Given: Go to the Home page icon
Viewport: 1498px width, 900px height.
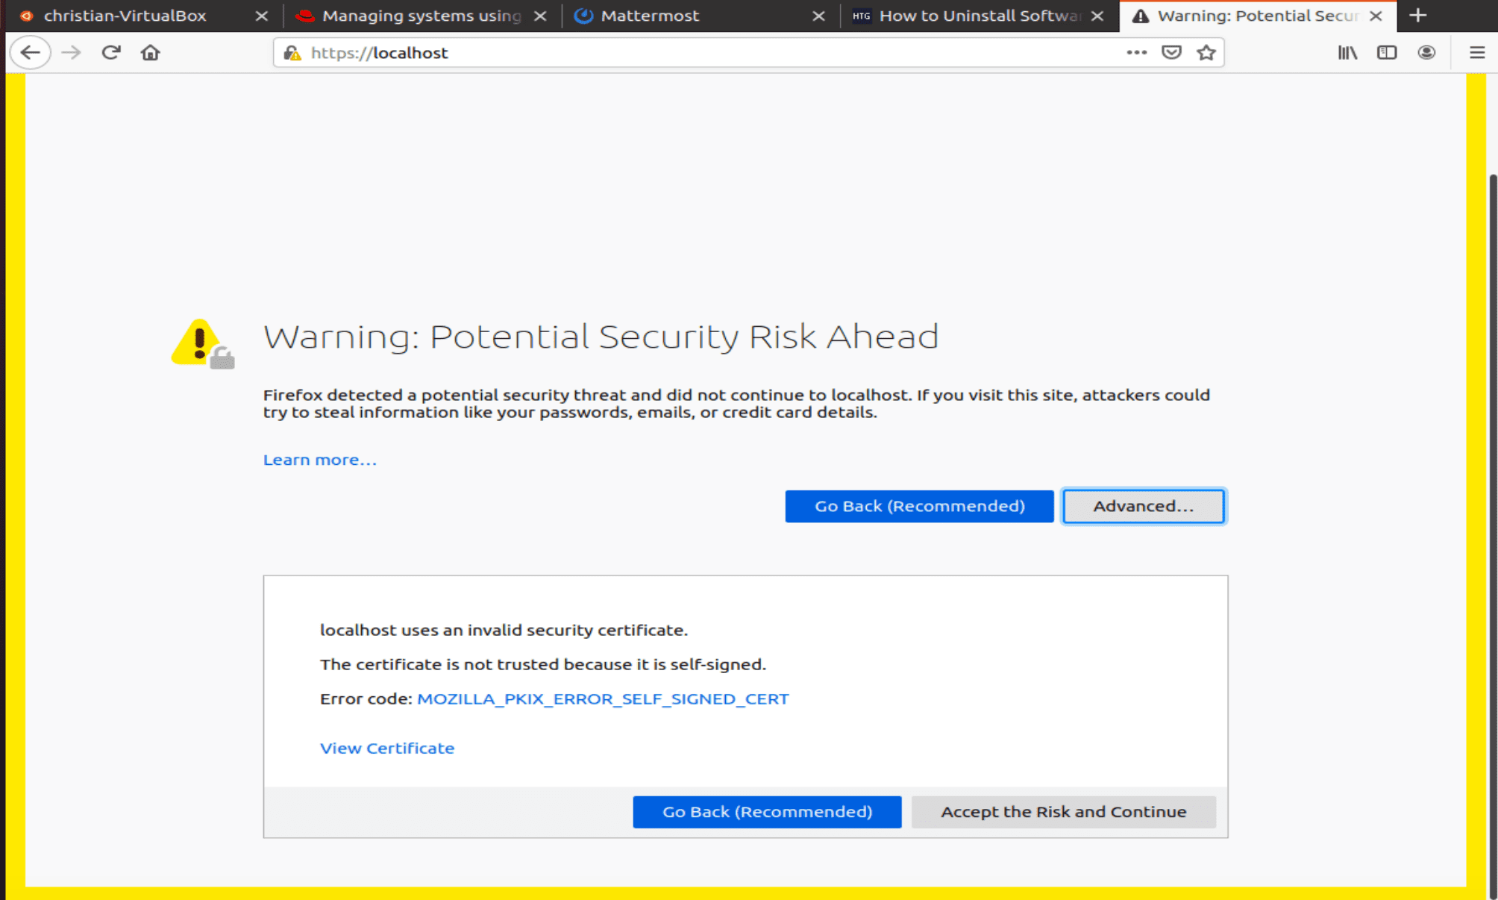Looking at the screenshot, I should (x=151, y=53).
